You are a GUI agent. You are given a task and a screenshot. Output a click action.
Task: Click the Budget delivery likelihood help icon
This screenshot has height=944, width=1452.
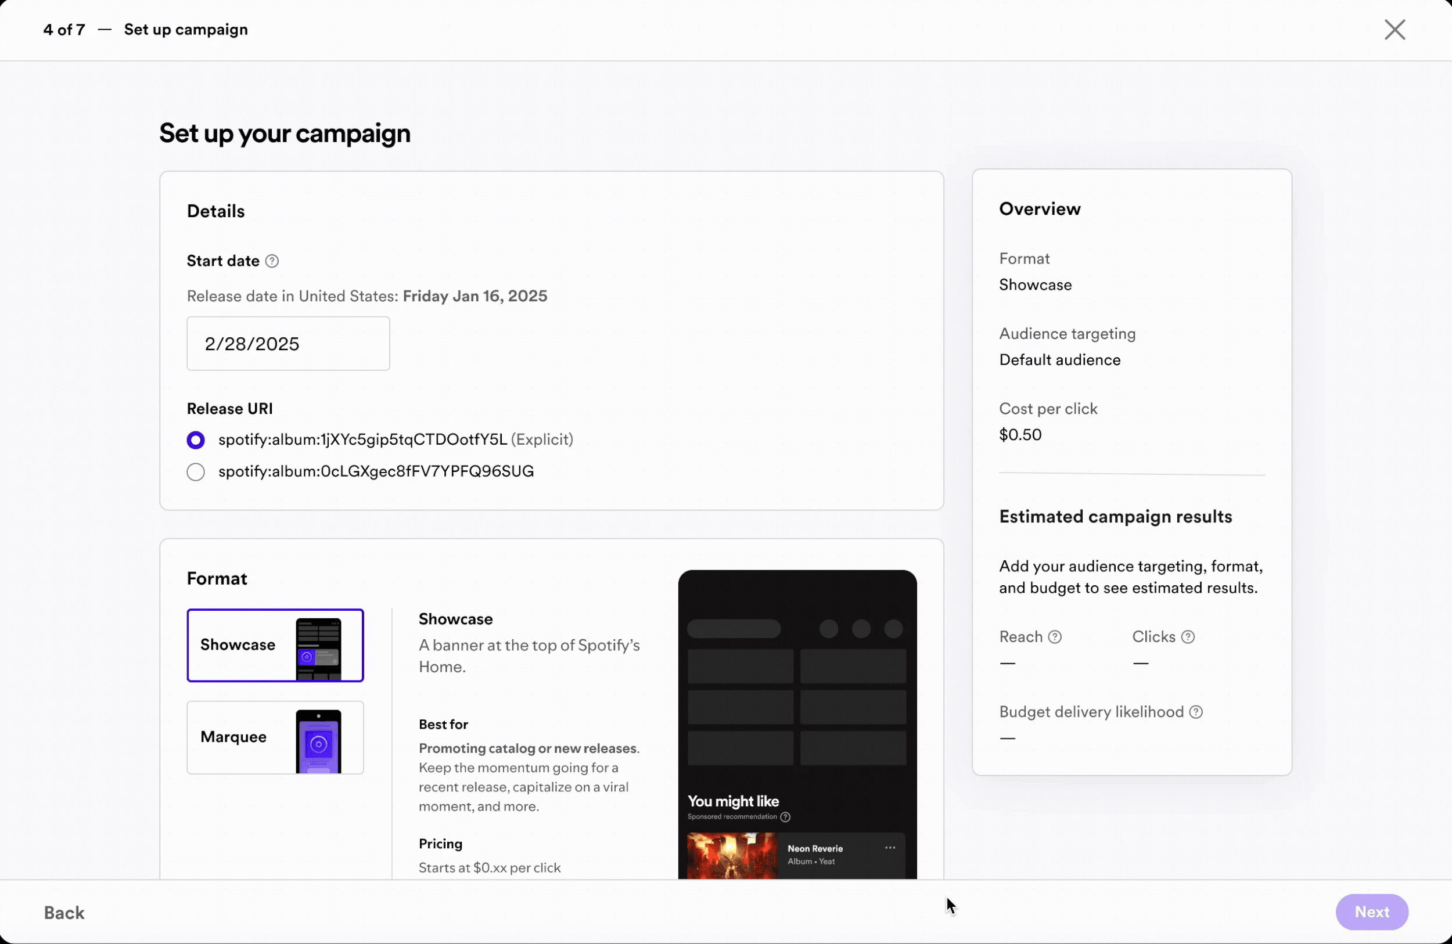pos(1196,712)
